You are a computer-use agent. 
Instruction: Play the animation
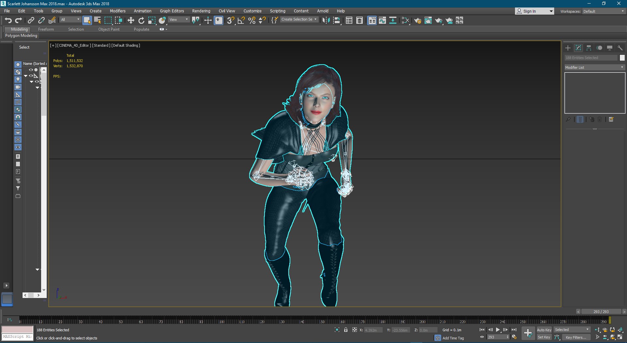point(498,330)
